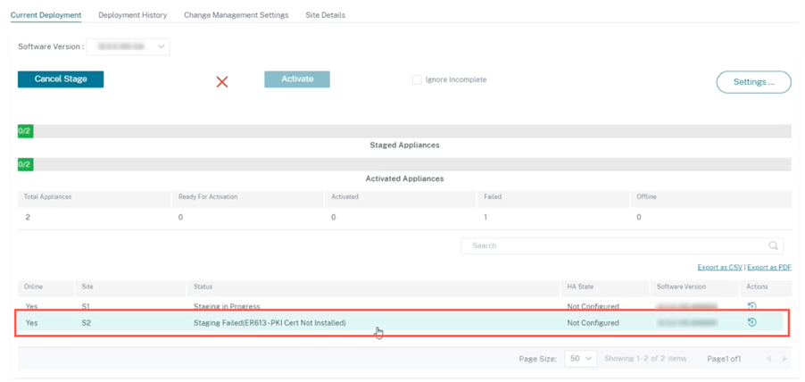Open the Settings button
The width and height of the screenshot is (805, 382).
click(x=753, y=82)
